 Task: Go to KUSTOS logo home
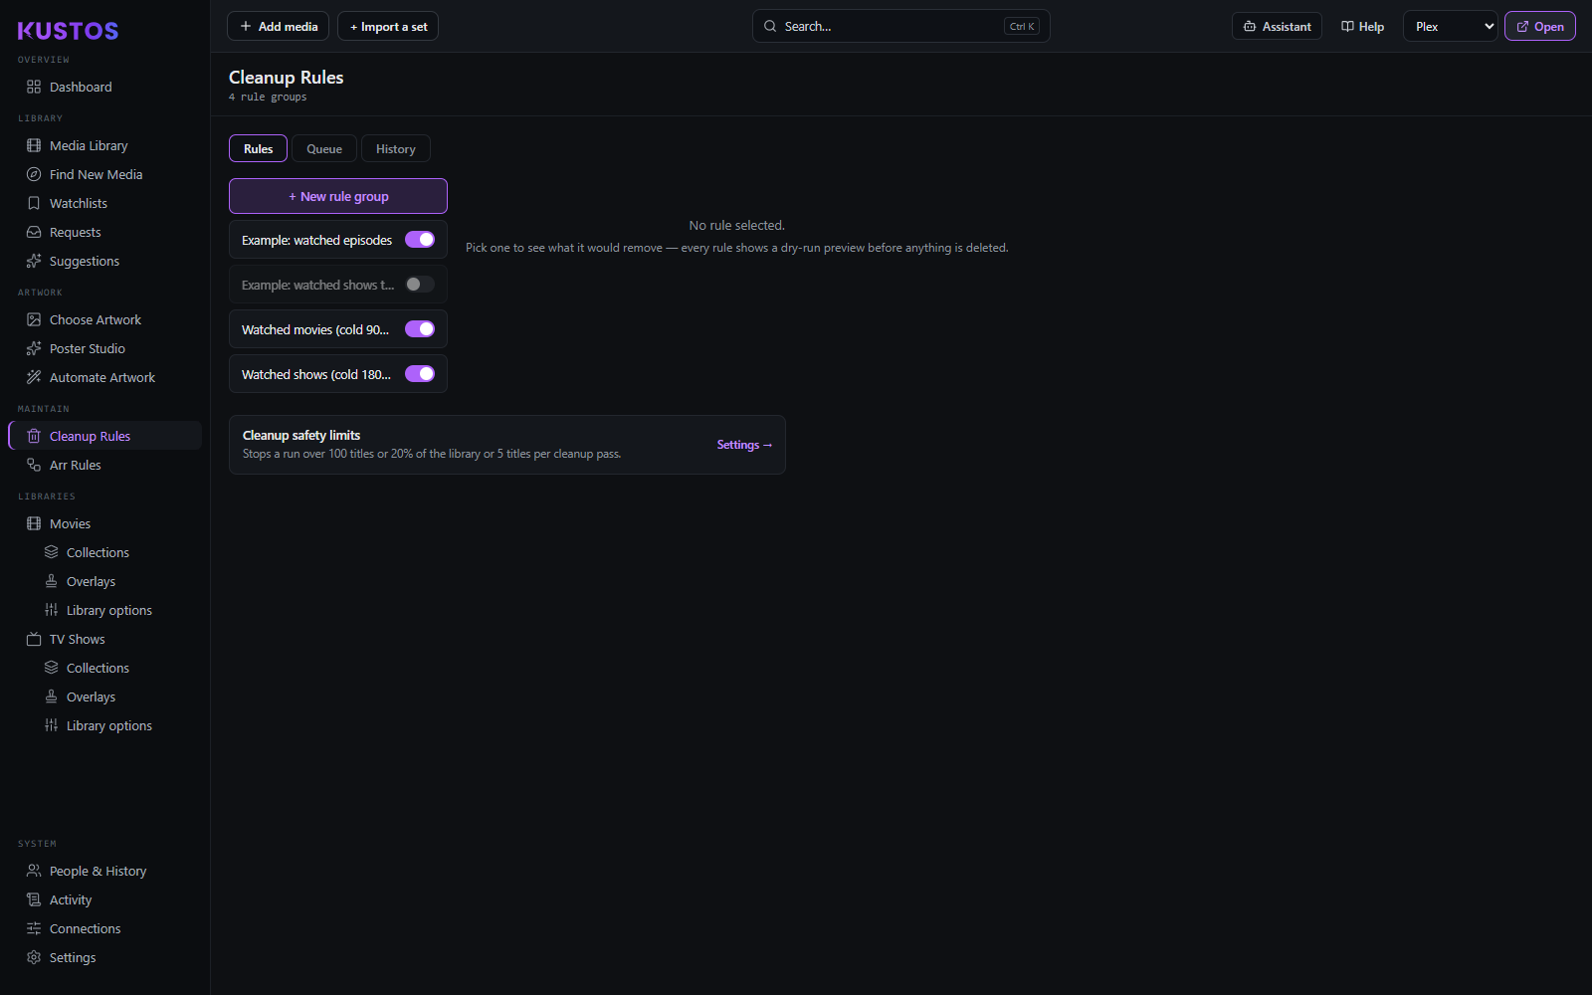[x=68, y=31]
